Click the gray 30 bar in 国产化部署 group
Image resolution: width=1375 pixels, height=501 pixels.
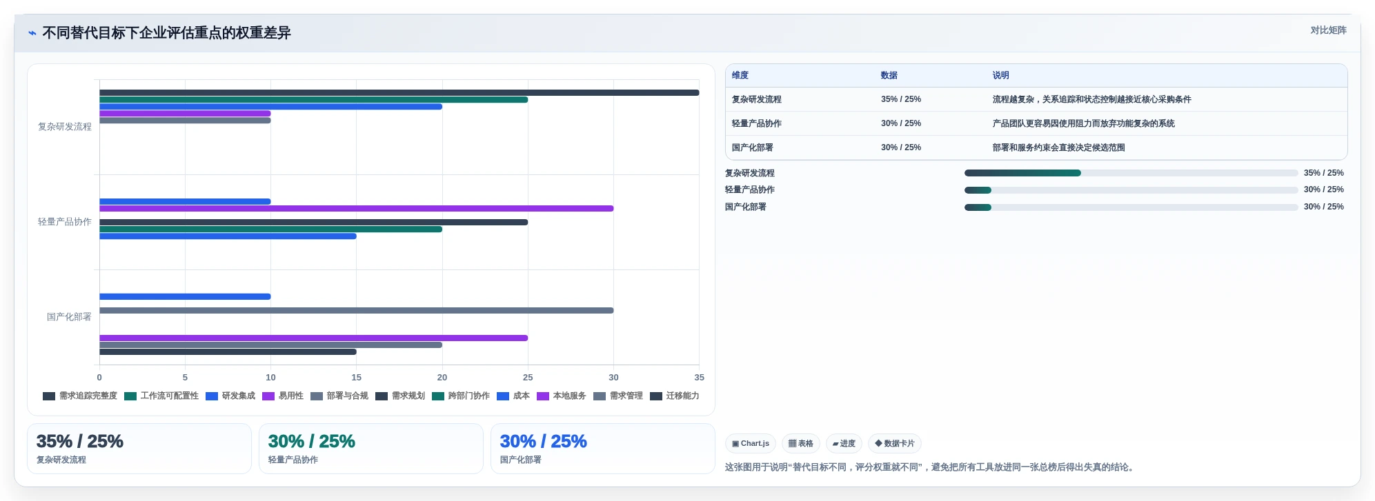tap(357, 310)
